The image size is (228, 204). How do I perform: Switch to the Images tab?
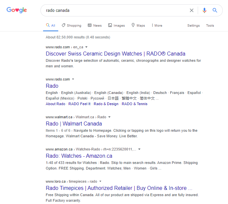(116, 25)
